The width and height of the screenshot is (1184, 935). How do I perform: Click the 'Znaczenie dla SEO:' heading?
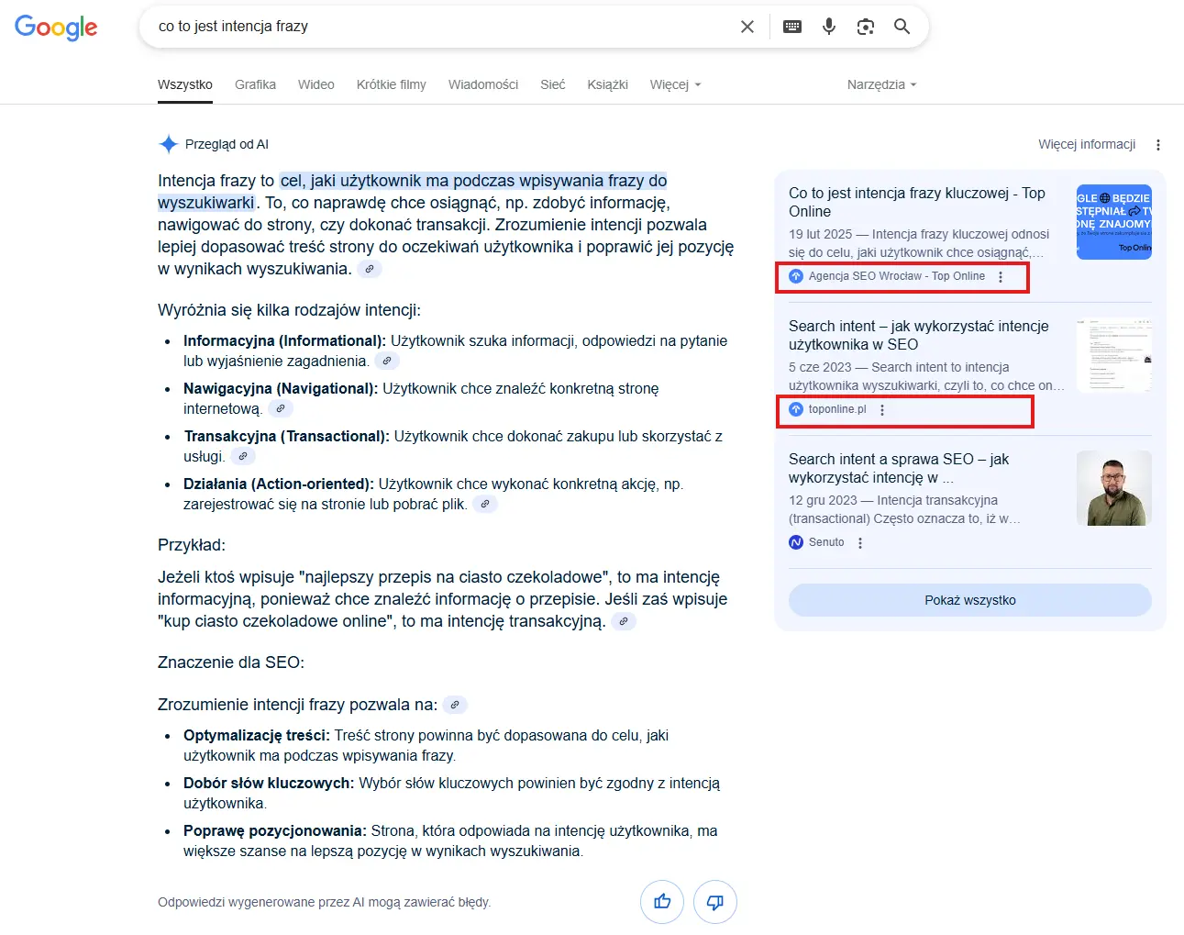click(231, 662)
